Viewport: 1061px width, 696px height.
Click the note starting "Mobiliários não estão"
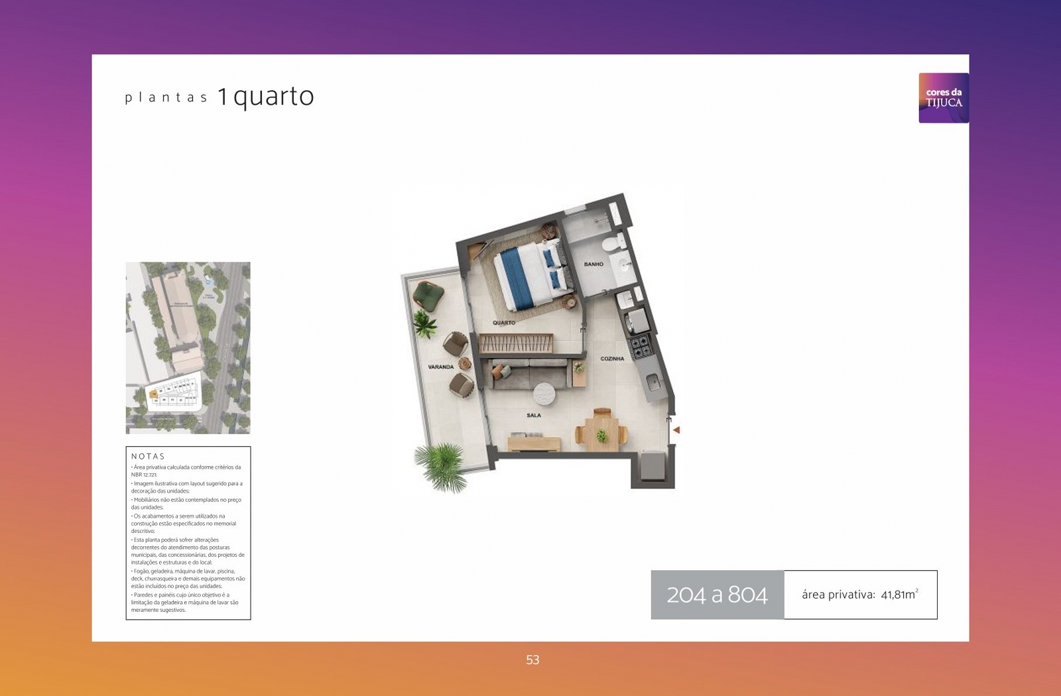click(x=186, y=503)
